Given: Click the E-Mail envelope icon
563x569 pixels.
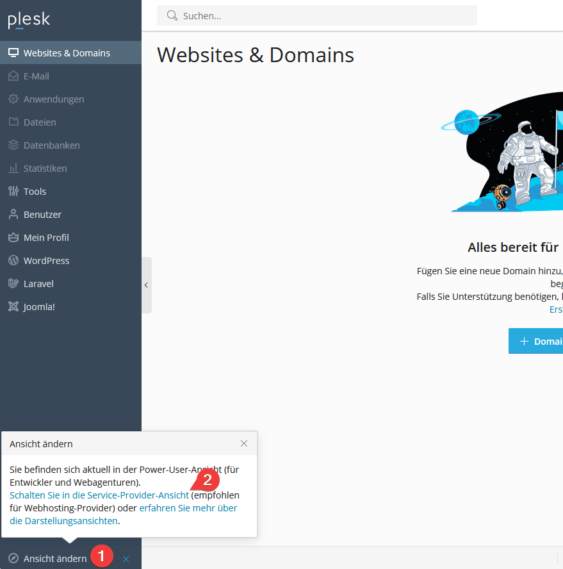Looking at the screenshot, I should tap(13, 76).
